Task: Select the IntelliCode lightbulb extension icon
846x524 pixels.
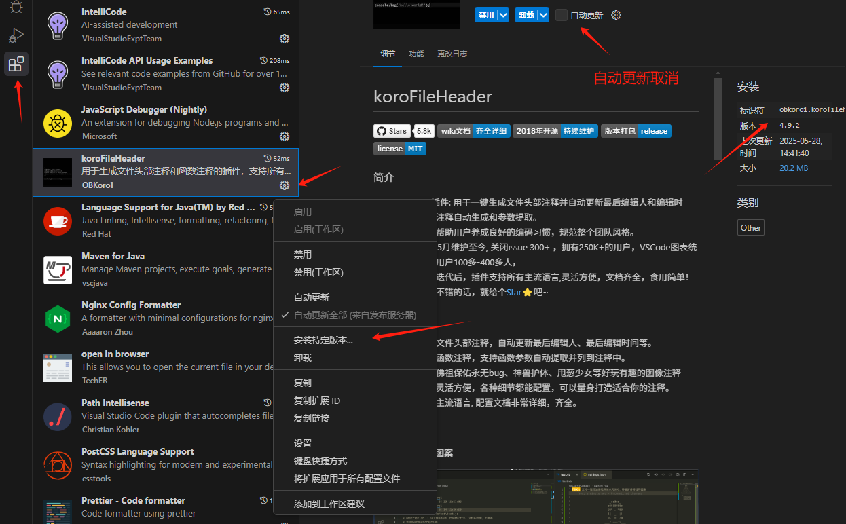Action: 58,26
